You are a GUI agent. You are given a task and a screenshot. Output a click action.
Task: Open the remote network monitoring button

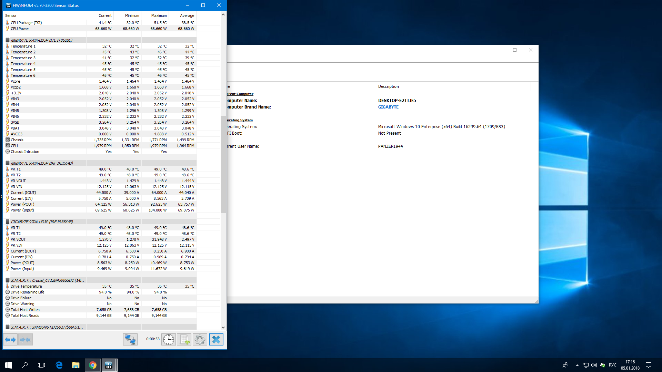click(130, 340)
